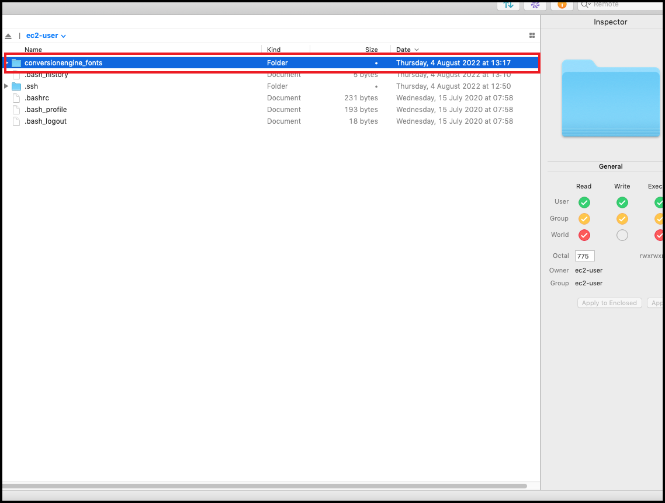Viewport: 665px width, 503px height.
Task: Click the eject disconnect icon beside the path
Action: (x=8, y=36)
